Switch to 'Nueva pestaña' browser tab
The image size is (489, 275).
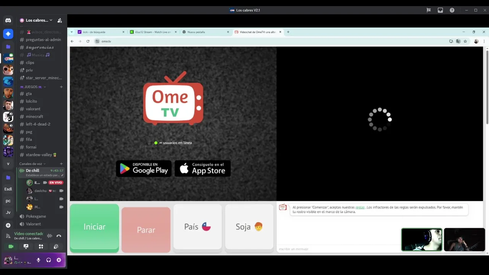(206, 32)
